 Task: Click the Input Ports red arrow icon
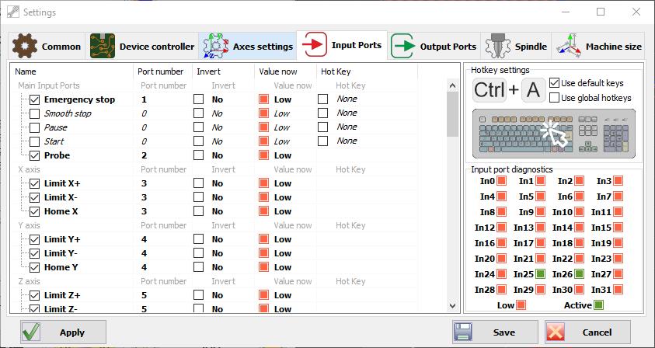point(314,45)
